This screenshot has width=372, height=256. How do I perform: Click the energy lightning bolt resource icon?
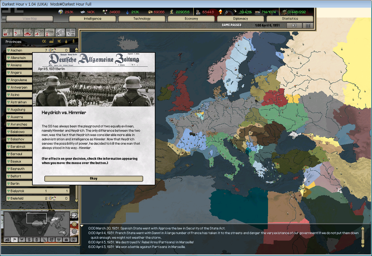pyautogui.click(x=61, y=12)
